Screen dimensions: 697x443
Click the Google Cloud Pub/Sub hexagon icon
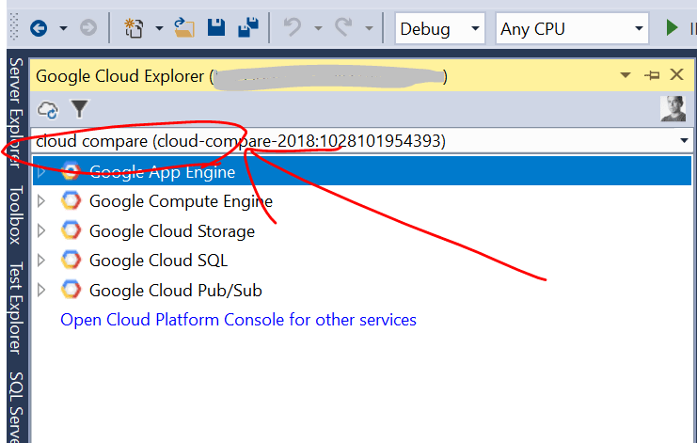71,290
